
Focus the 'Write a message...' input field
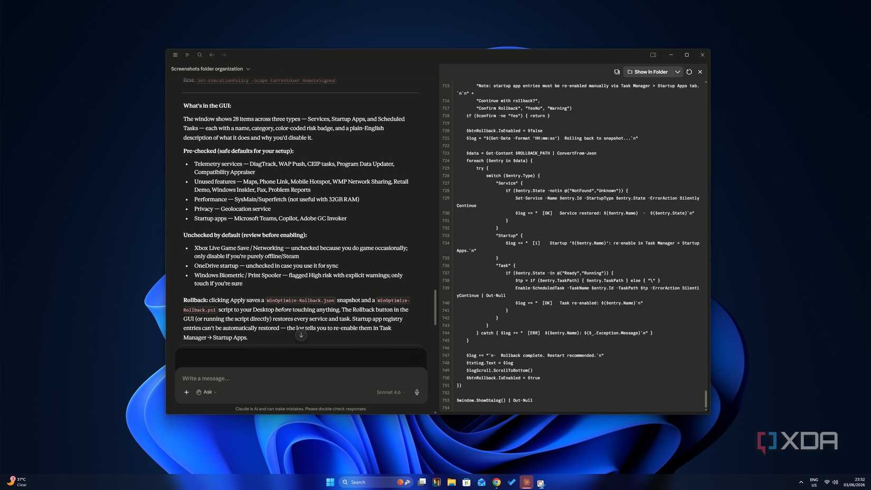[301, 378]
